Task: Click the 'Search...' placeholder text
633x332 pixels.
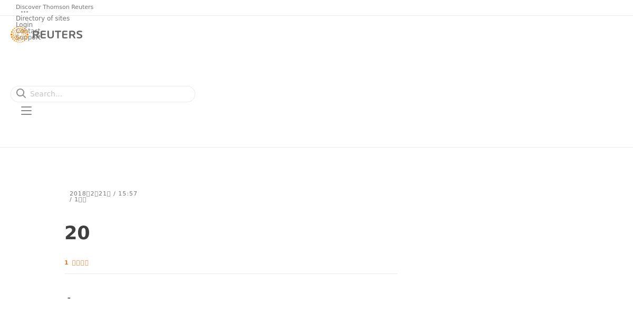Action: click(46, 94)
